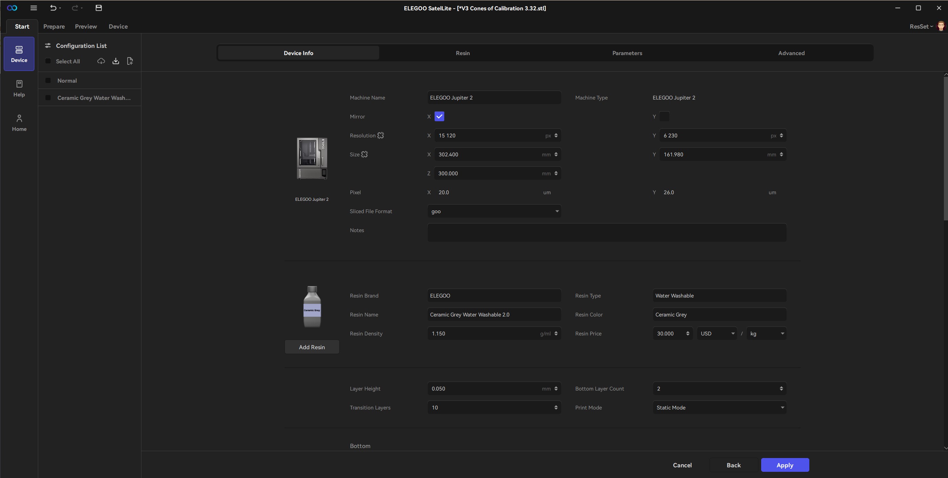Check the Ceramic Grey Water Wash configuration checkbox
948x478 pixels.
pos(48,97)
